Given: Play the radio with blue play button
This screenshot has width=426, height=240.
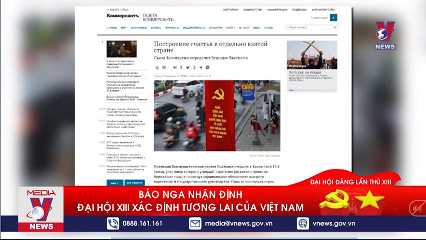Looking at the screenshot, I should point(333,17).
